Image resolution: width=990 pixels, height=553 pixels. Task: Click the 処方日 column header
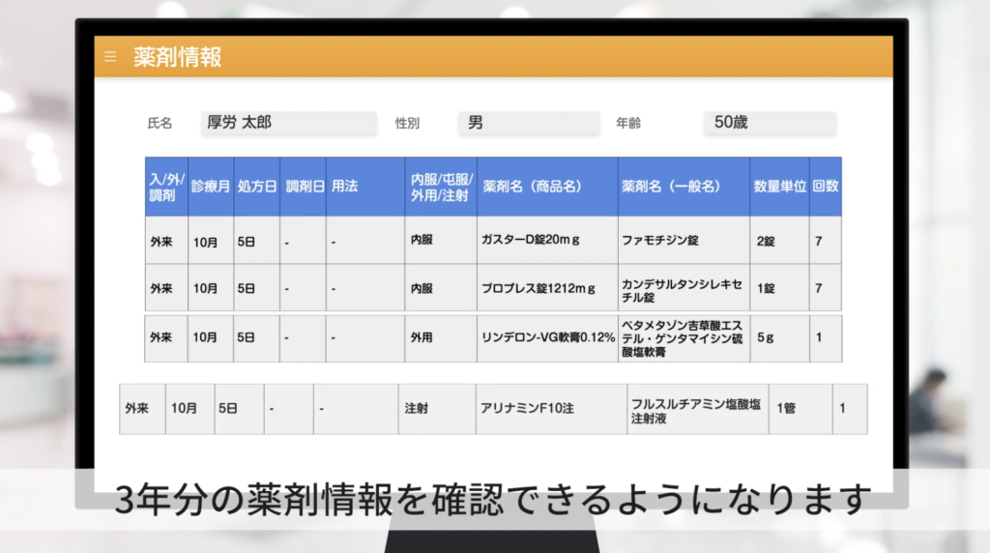coord(257,187)
